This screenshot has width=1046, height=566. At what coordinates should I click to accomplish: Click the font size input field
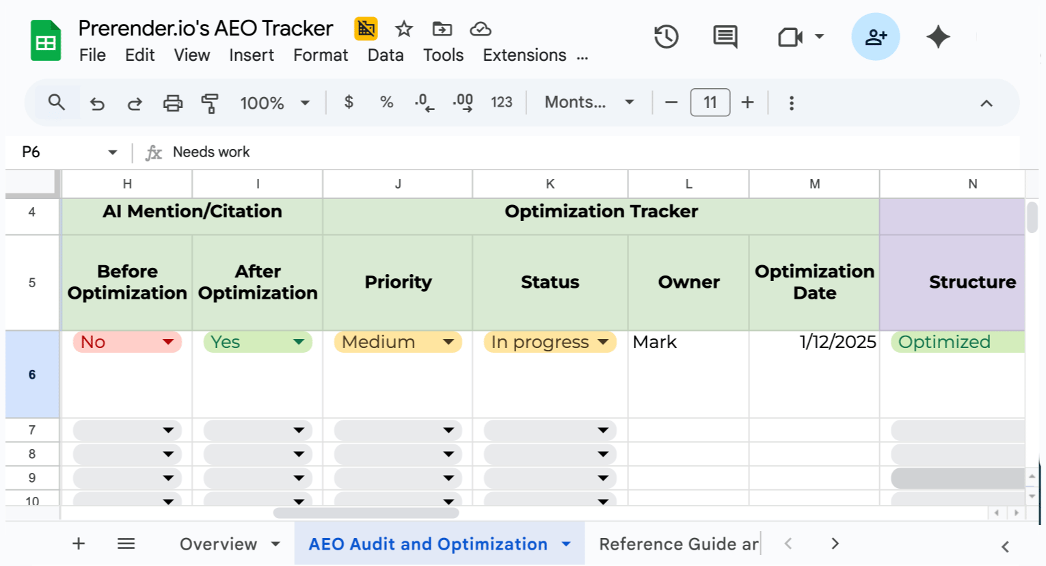click(710, 103)
